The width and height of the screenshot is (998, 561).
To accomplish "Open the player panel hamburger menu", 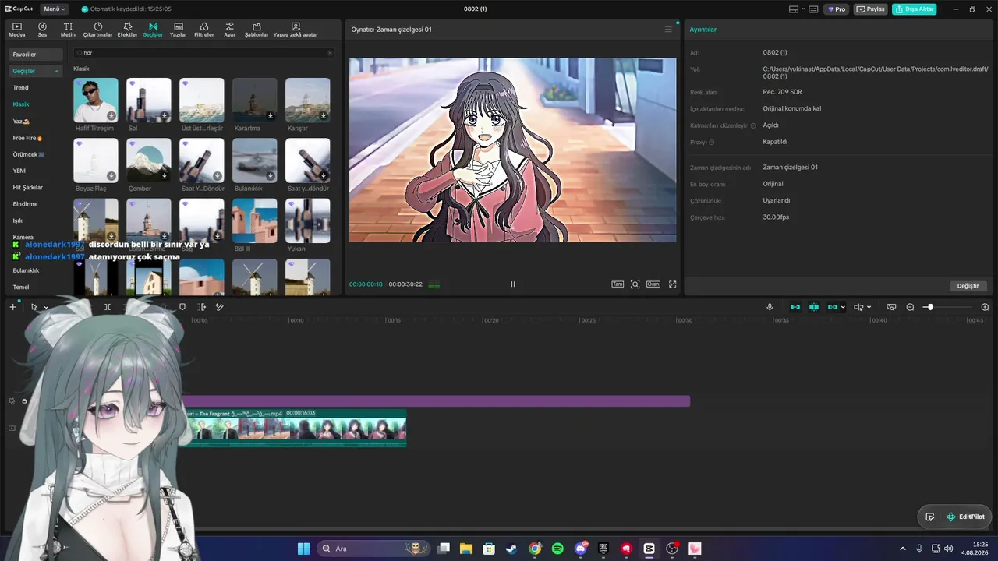I will [668, 30].
